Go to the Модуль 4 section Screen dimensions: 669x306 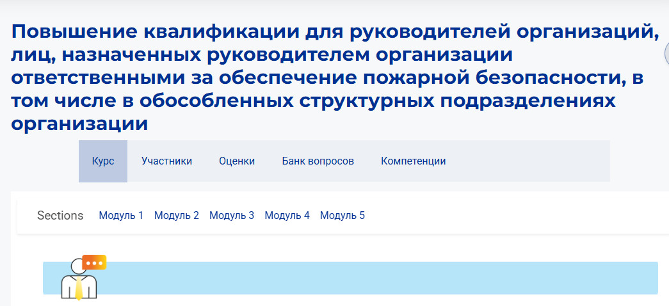(x=287, y=216)
